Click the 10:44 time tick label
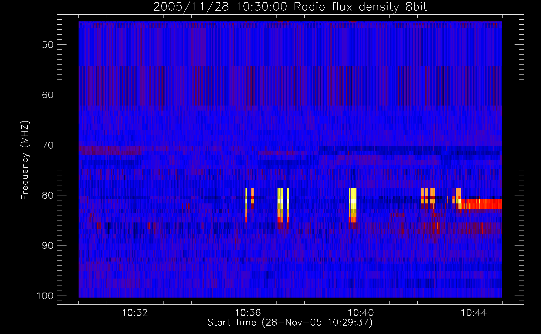Screen dimensions: 541x334 (x=474, y=313)
